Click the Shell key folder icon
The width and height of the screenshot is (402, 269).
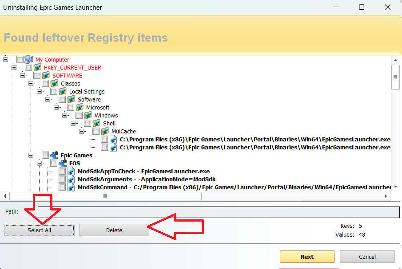pos(97,123)
